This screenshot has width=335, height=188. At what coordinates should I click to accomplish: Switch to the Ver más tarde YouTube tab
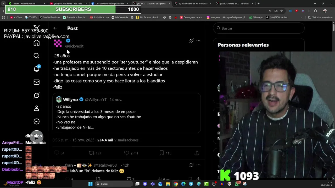68,4
